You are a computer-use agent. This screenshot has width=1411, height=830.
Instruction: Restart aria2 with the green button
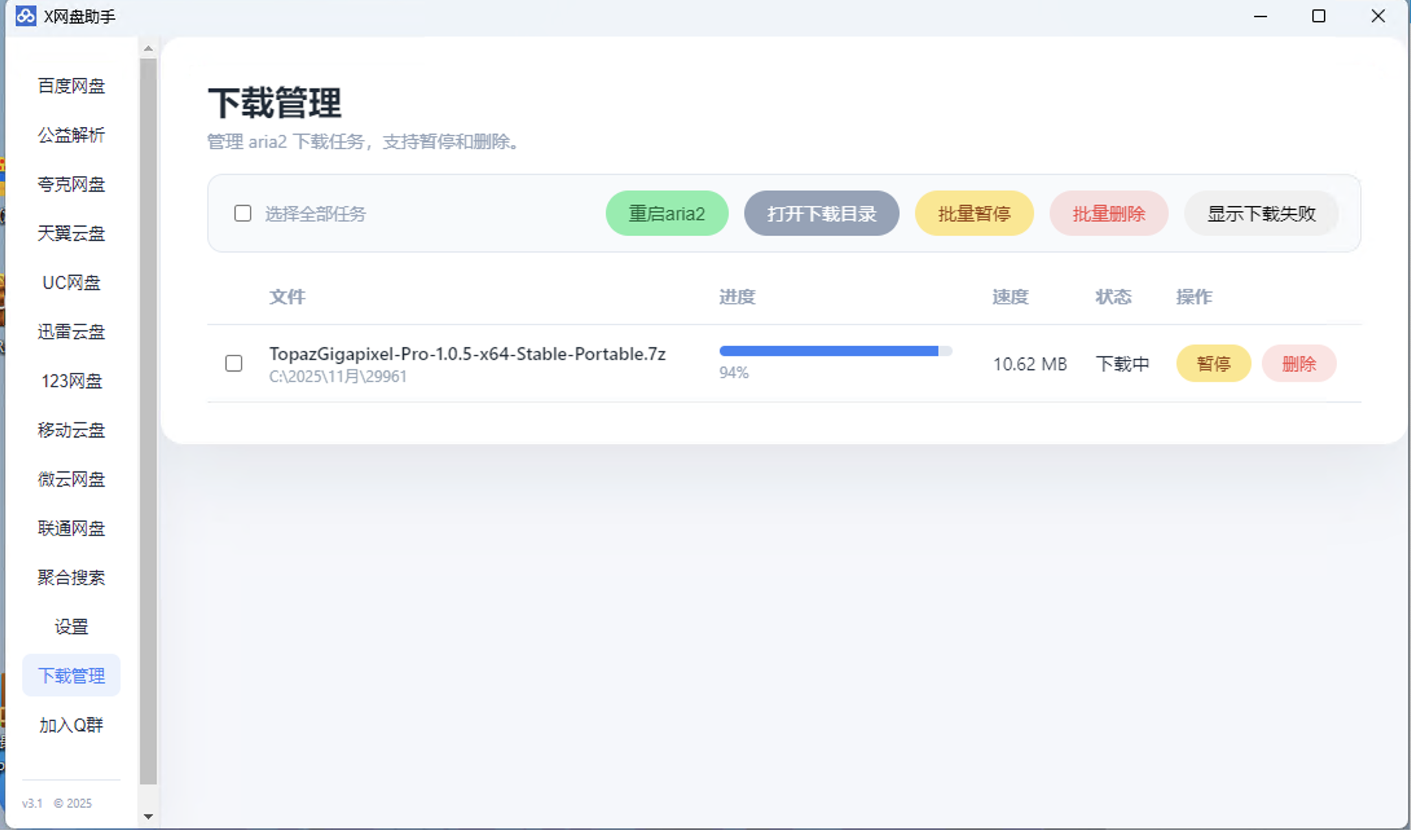[667, 214]
